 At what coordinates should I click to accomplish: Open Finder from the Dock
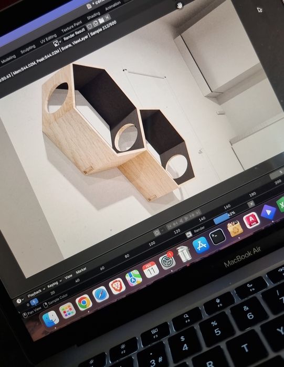pyautogui.click(x=51, y=319)
